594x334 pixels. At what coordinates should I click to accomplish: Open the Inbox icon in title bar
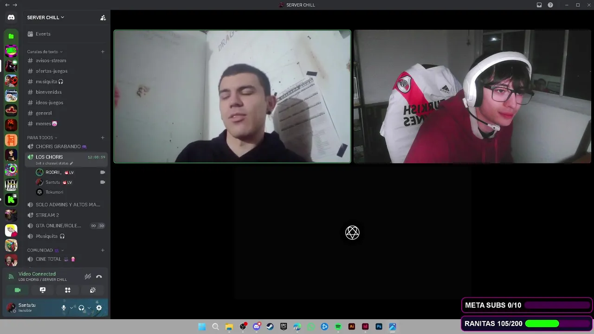(x=539, y=5)
